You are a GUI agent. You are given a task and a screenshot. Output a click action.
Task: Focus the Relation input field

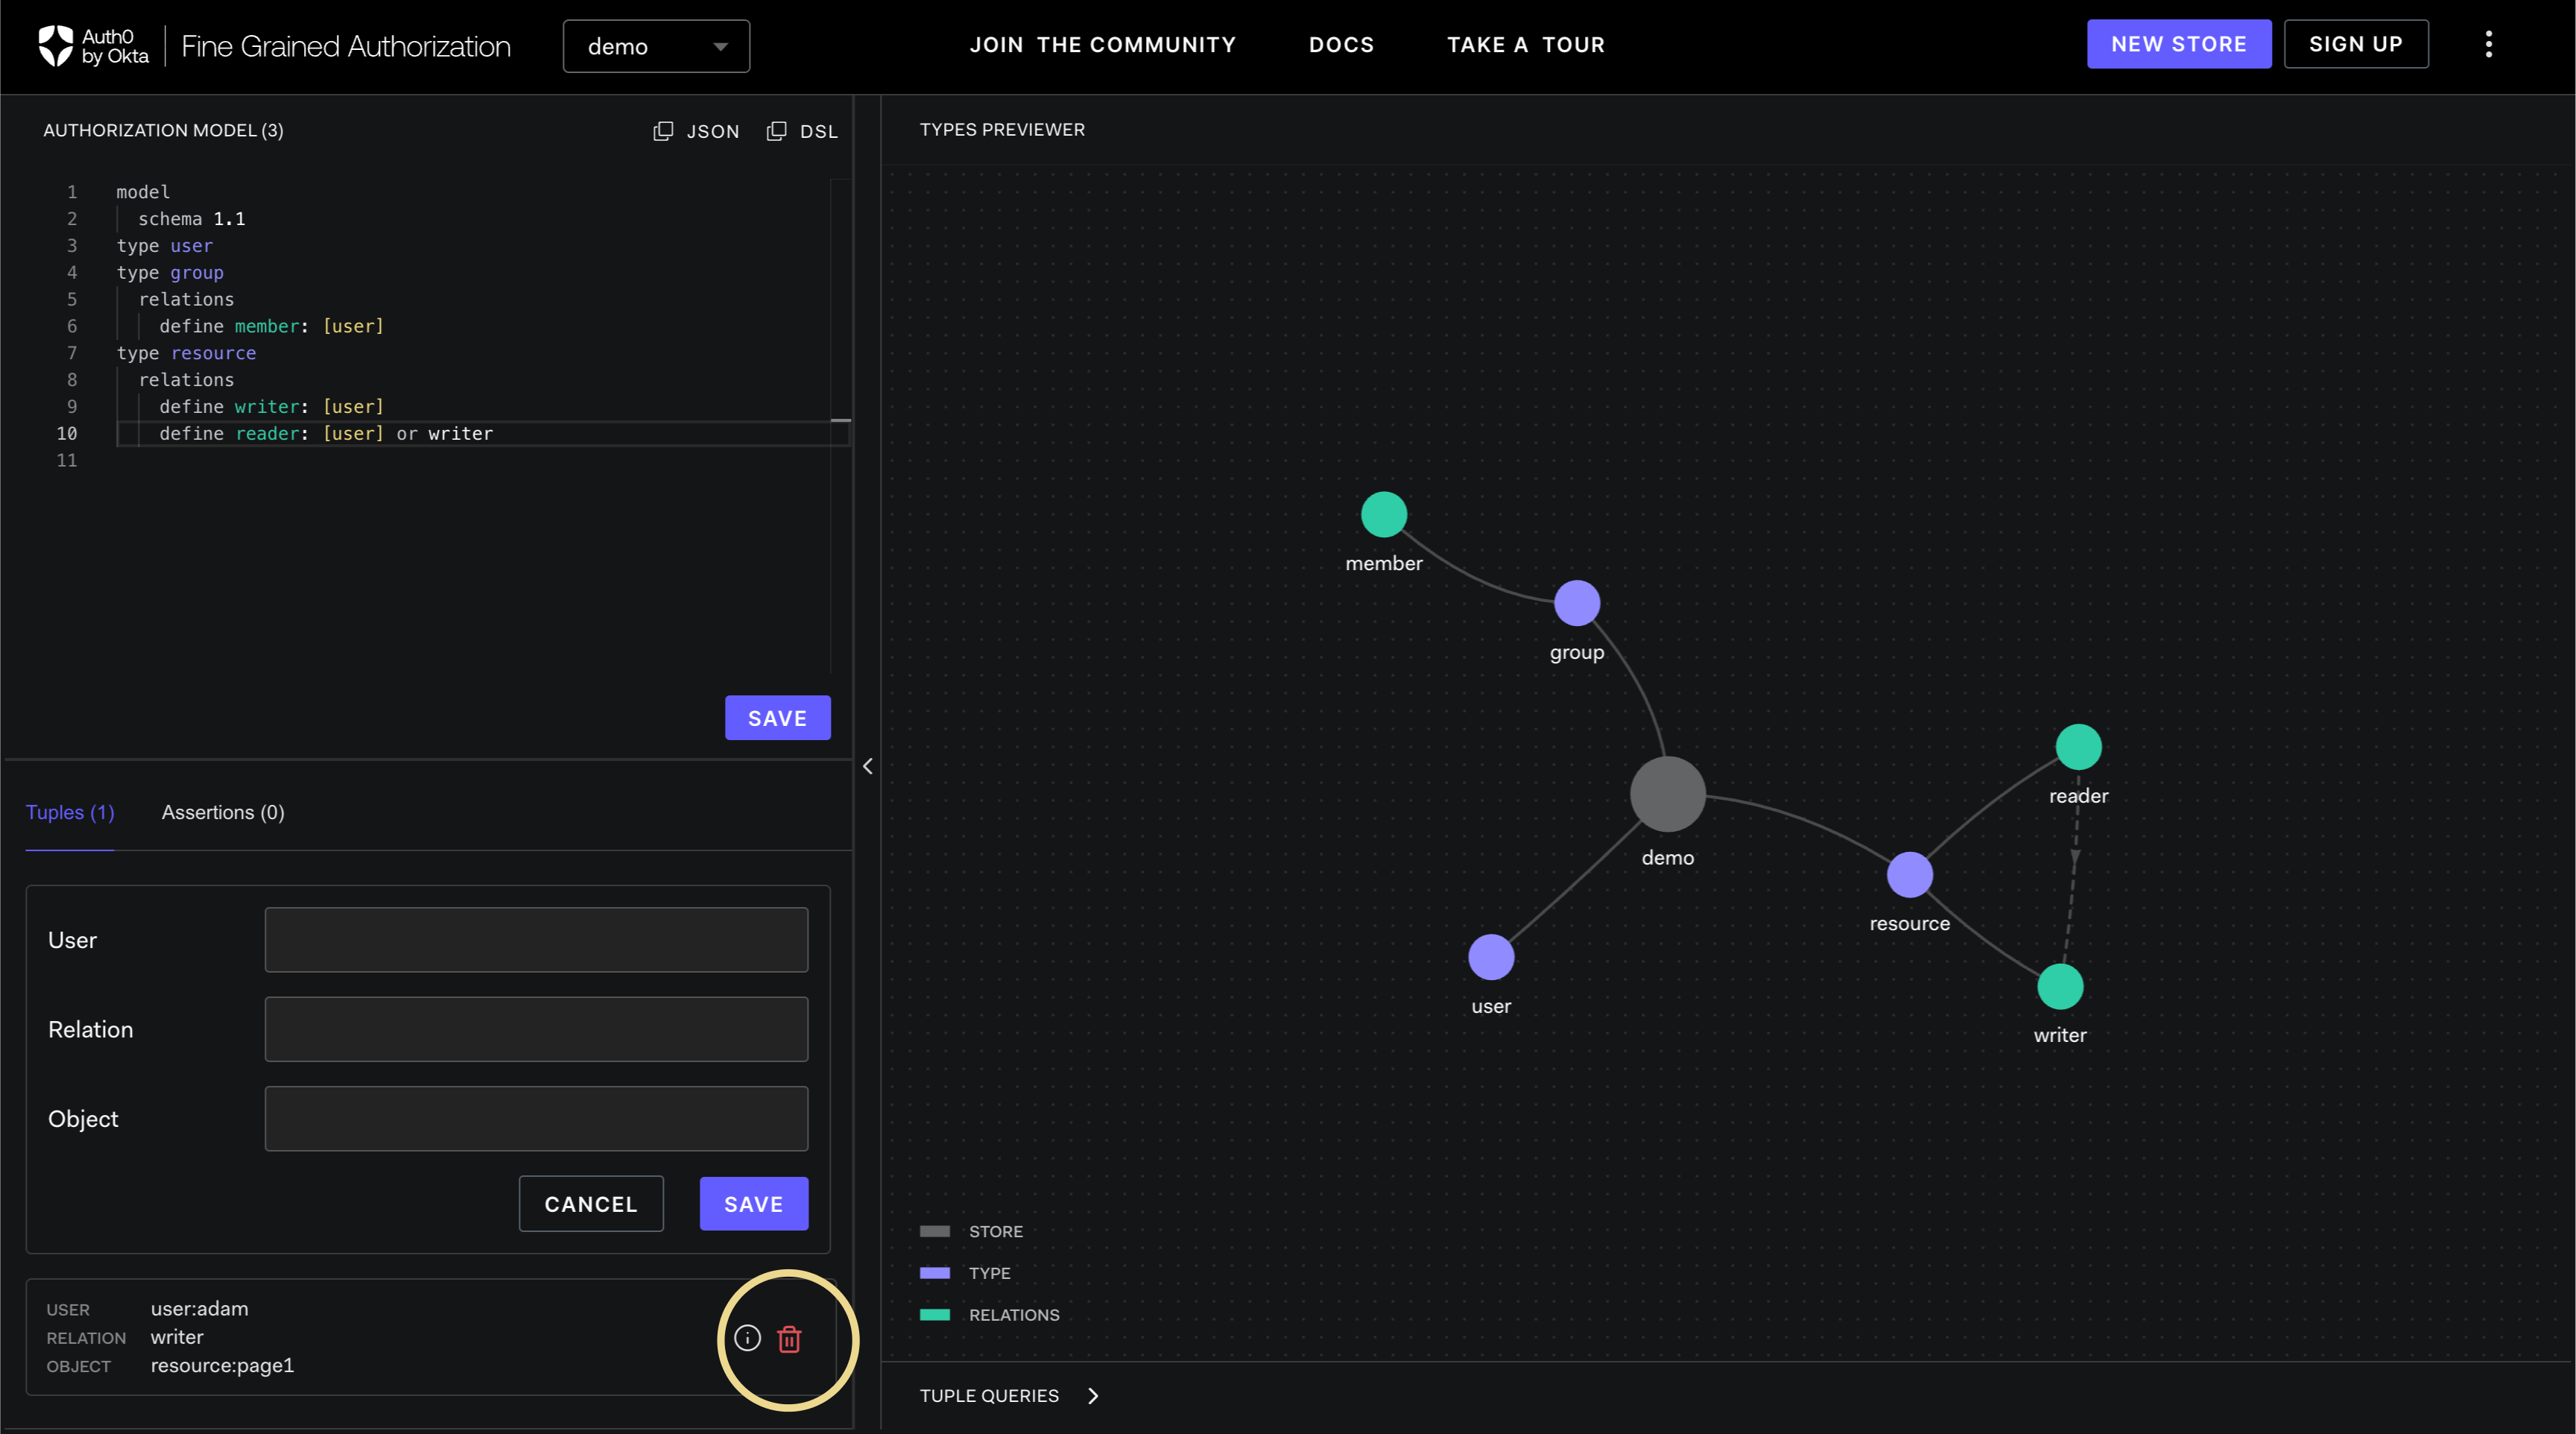pos(536,1029)
